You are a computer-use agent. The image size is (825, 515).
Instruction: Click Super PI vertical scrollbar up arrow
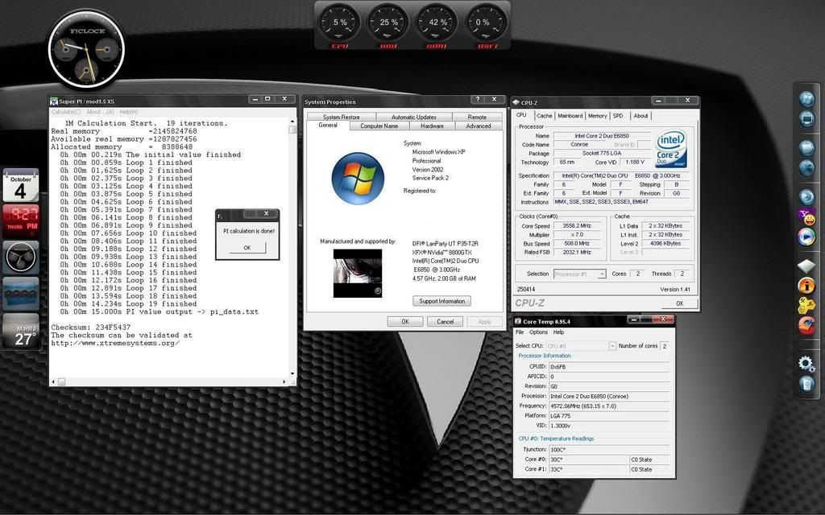tap(292, 122)
